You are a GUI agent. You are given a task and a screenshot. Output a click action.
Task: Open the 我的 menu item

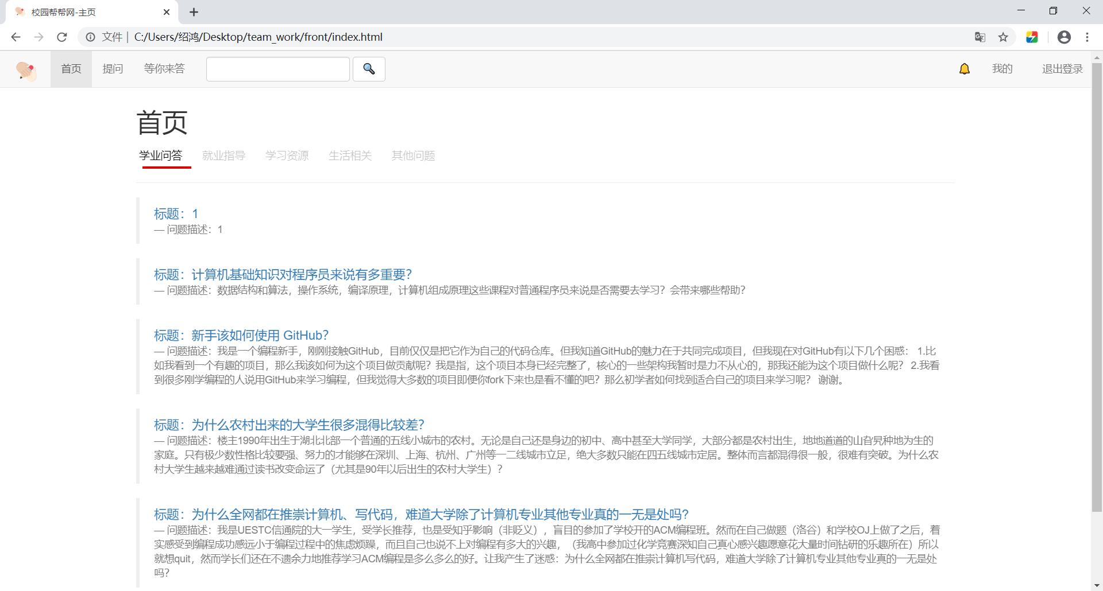[x=1002, y=69]
